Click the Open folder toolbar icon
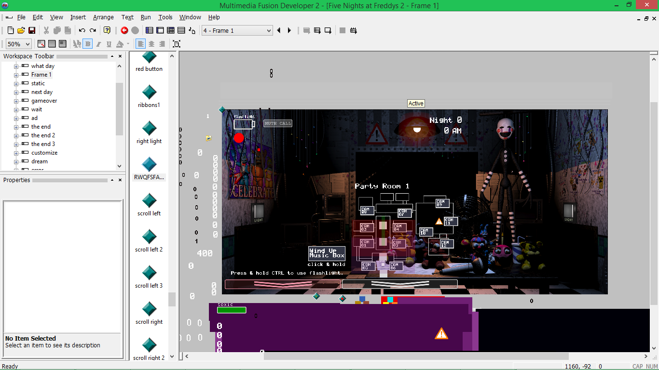Image resolution: width=659 pixels, height=370 pixels. pyautogui.click(x=21, y=30)
